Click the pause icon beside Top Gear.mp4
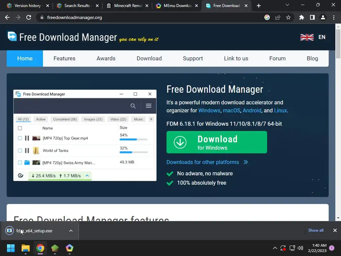This screenshot has height=256, width=341. pyautogui.click(x=27, y=138)
